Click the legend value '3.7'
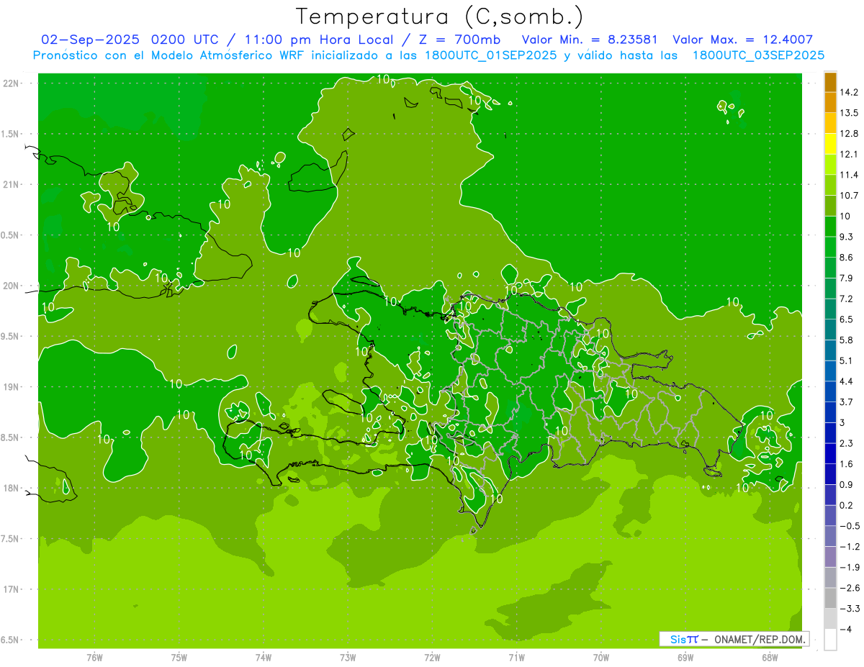 tap(847, 402)
